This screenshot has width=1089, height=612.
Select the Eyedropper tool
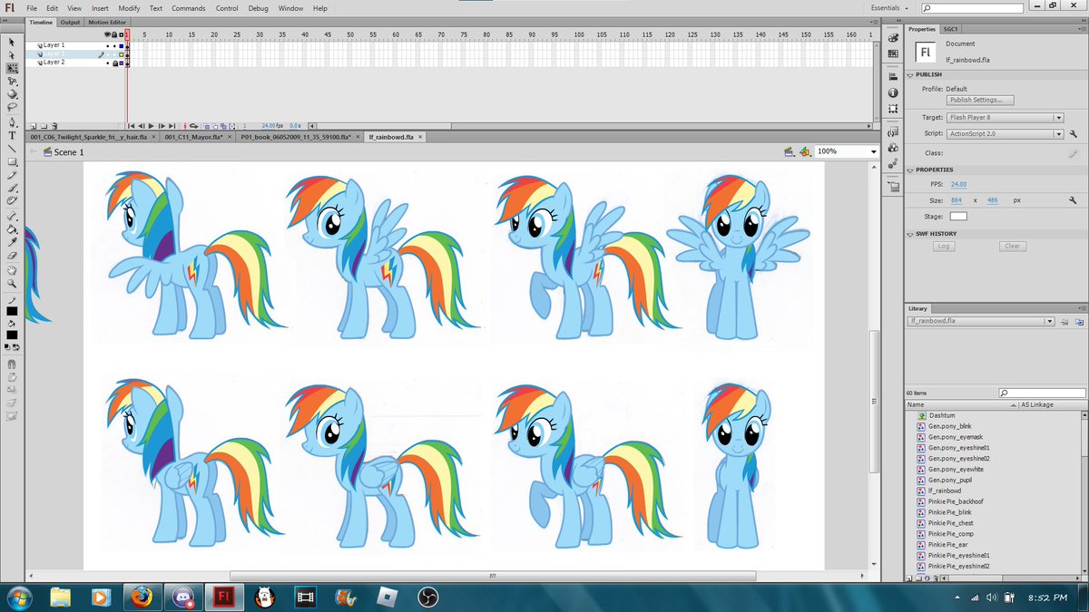tap(13, 242)
